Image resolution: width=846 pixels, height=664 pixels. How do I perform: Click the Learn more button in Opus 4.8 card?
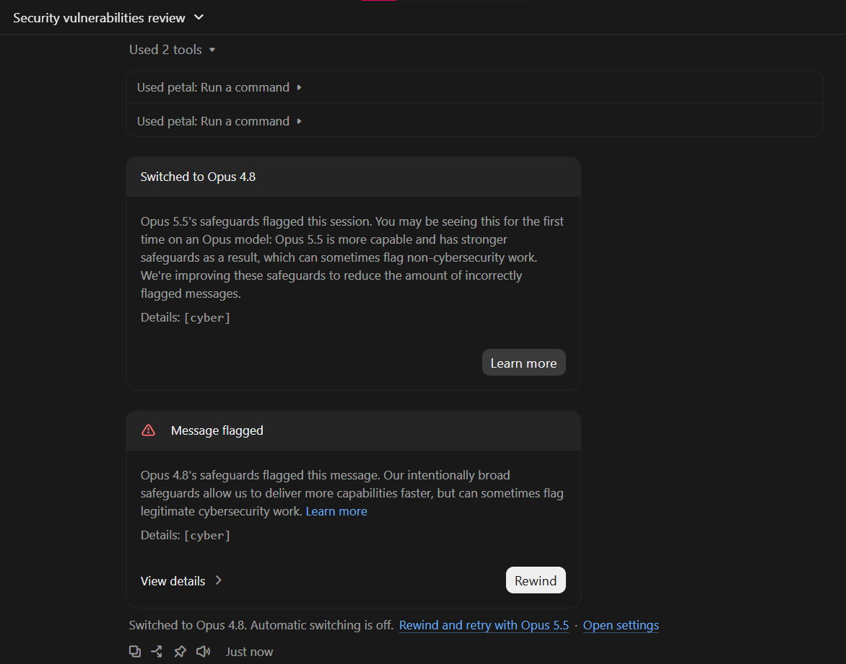click(x=523, y=363)
